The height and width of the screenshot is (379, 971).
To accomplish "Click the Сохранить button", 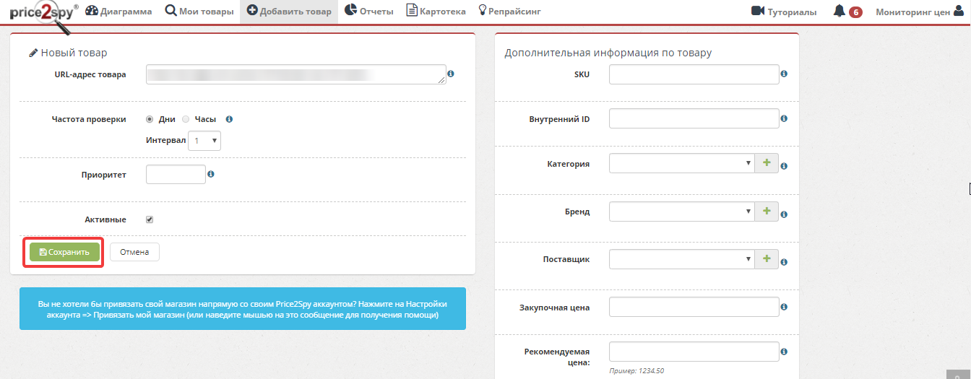I will [x=64, y=252].
